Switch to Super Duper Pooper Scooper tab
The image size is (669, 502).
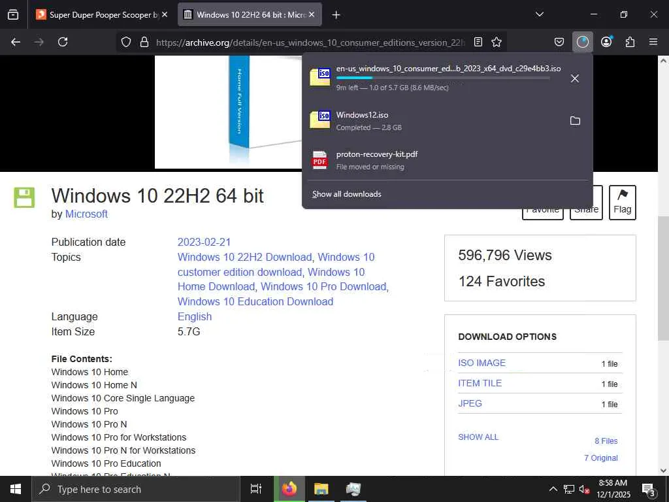[x=101, y=15]
